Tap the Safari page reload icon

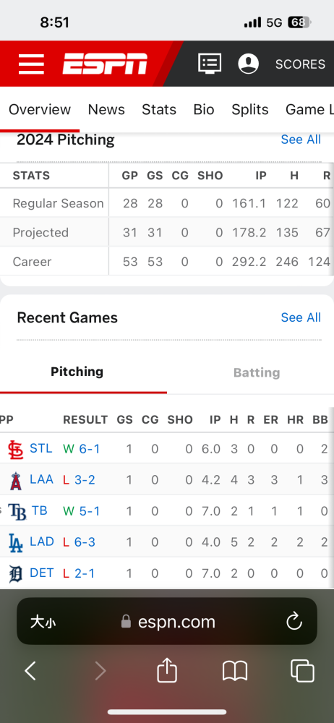(294, 622)
